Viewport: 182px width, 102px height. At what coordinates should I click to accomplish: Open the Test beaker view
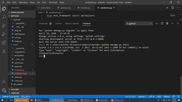click(x=4, y=51)
